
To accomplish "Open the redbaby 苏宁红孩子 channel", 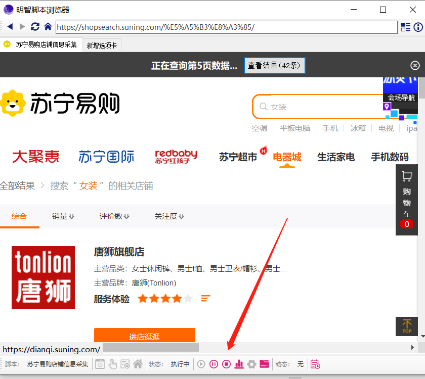I will point(176,157).
